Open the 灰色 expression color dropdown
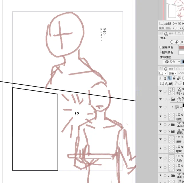 (x=171, y=62)
